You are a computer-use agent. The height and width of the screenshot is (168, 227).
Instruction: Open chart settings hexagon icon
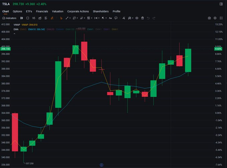tap(215, 18)
